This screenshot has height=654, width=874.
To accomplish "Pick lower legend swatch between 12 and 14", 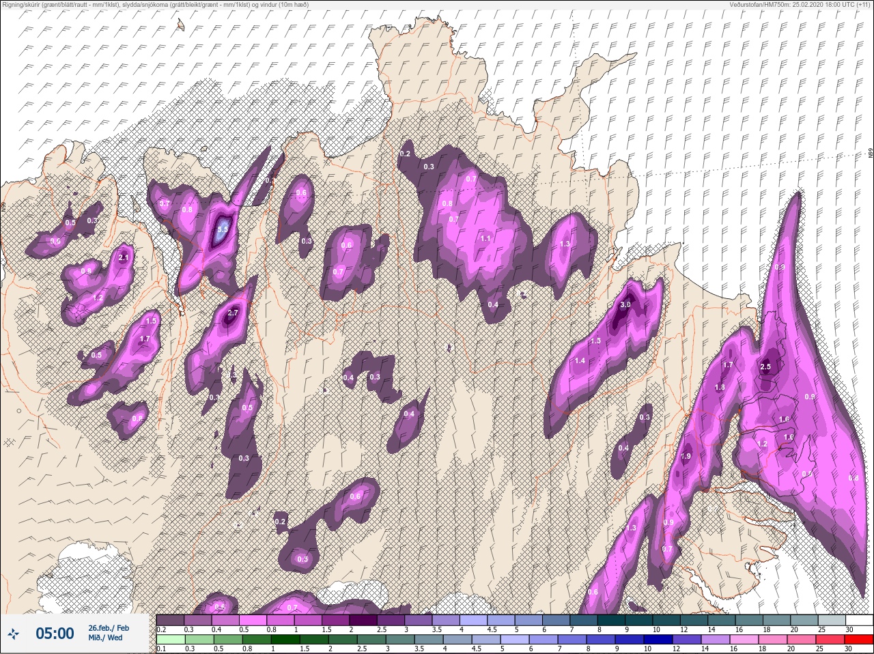I will click(x=687, y=640).
